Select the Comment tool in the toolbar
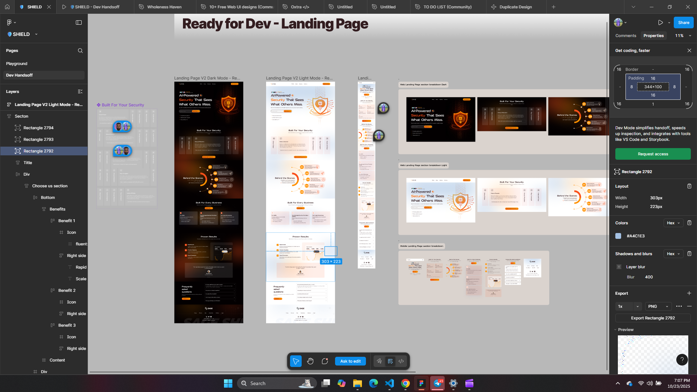 coord(325,361)
